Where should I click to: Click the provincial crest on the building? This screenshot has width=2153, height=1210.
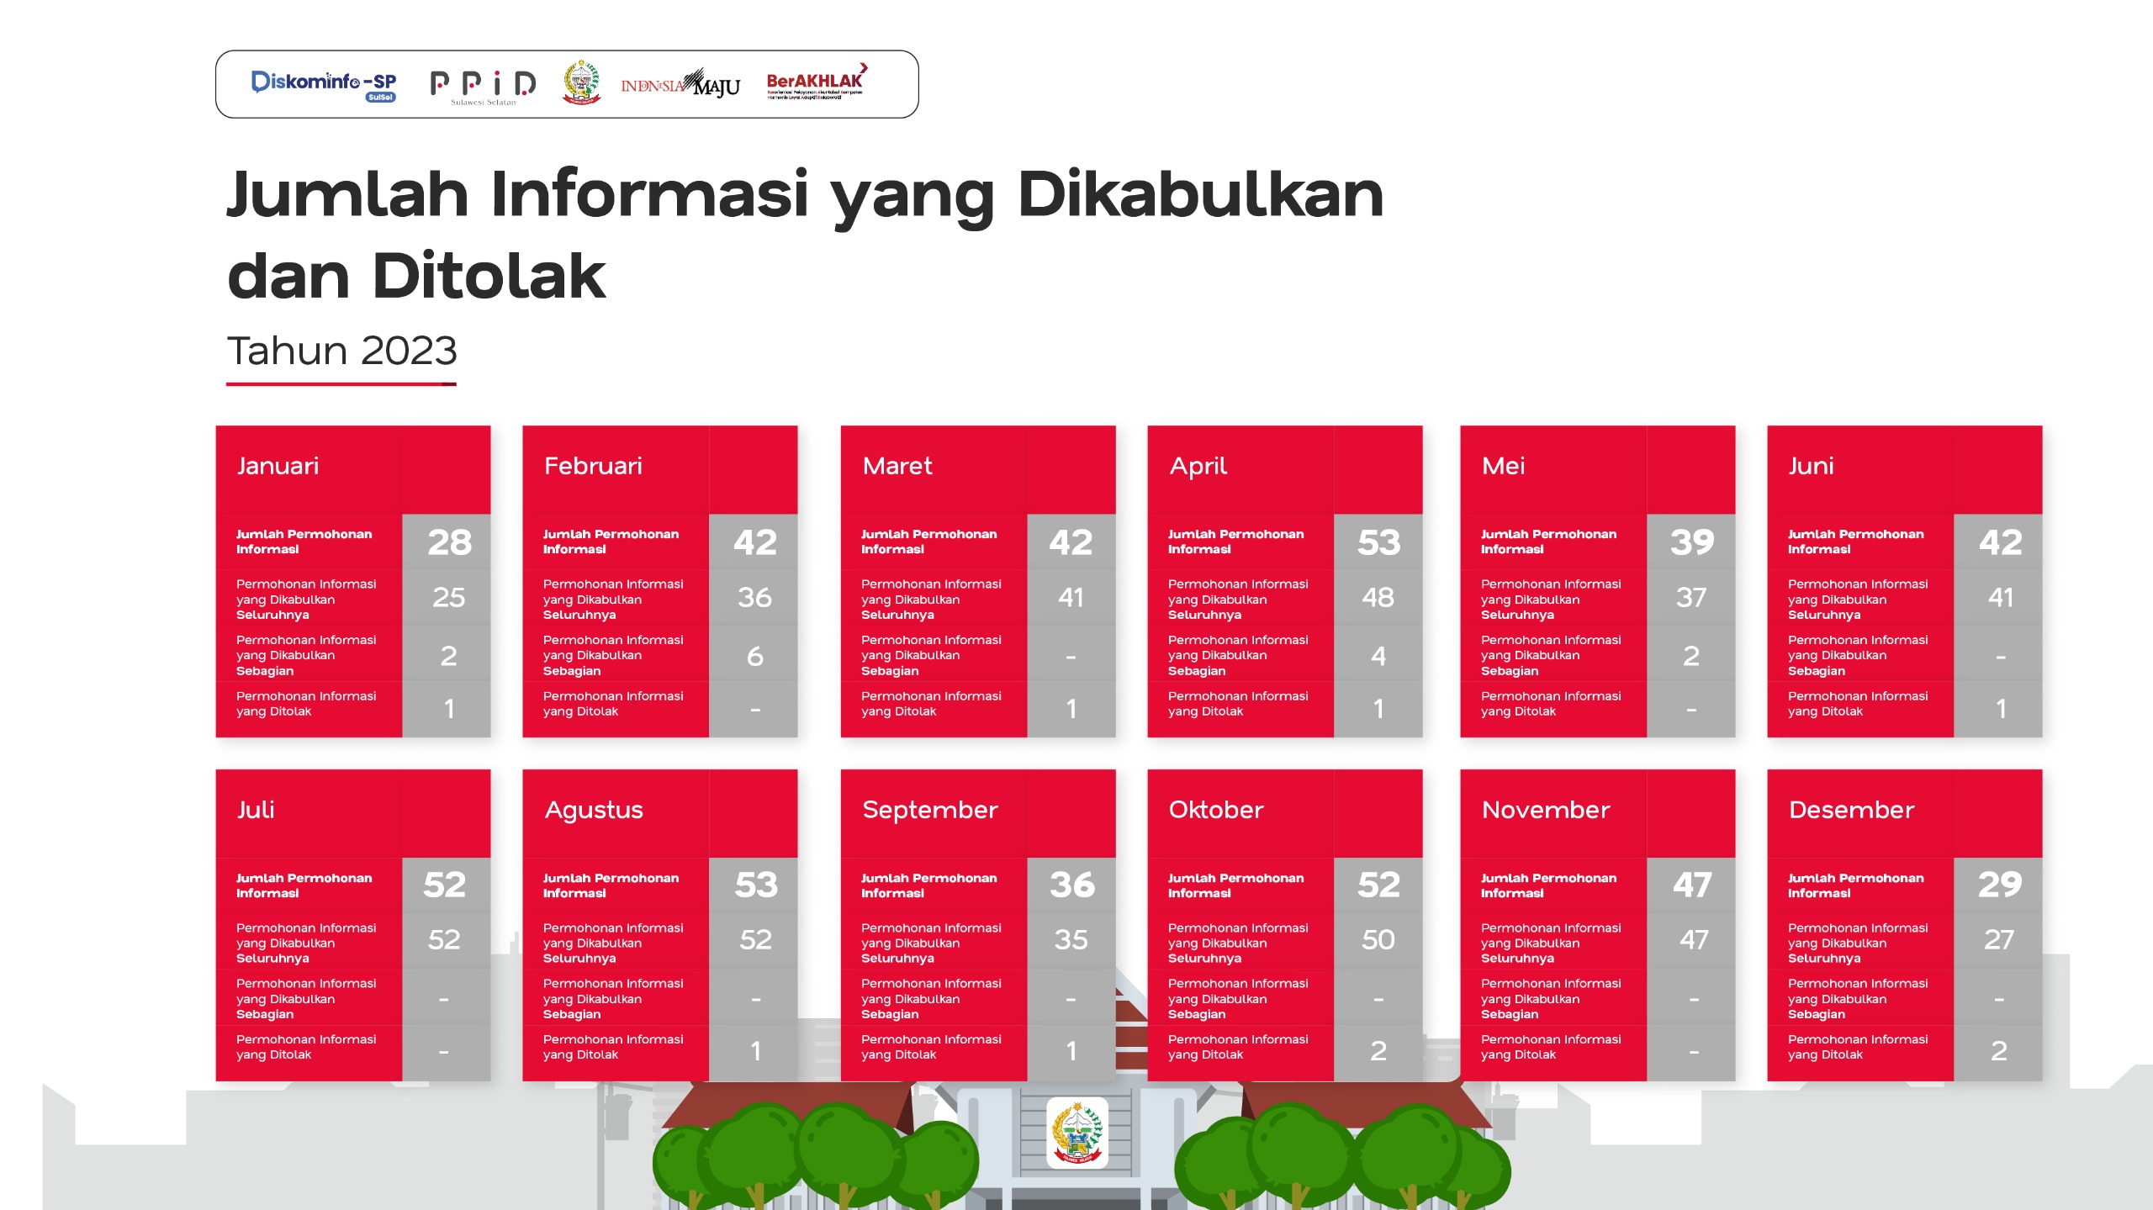[1077, 1133]
